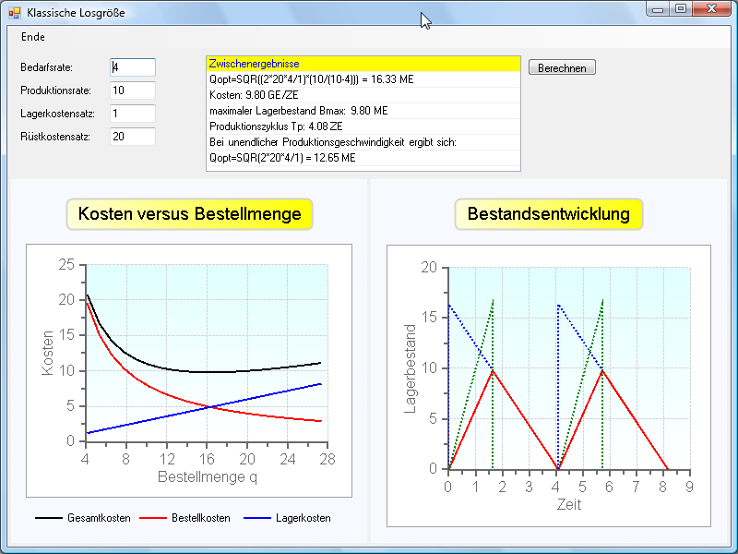Maximize the Klassische Losgröße window
The height and width of the screenshot is (554, 738).
point(681,9)
